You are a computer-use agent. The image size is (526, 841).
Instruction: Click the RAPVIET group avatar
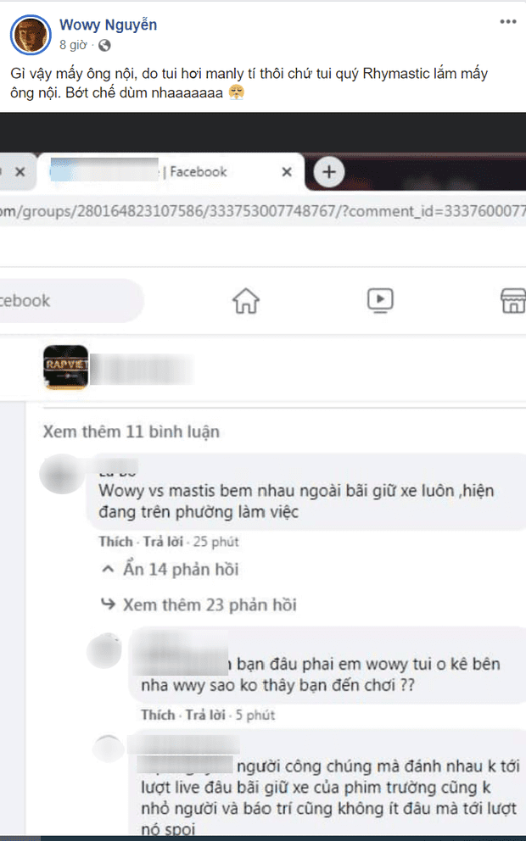point(65,367)
